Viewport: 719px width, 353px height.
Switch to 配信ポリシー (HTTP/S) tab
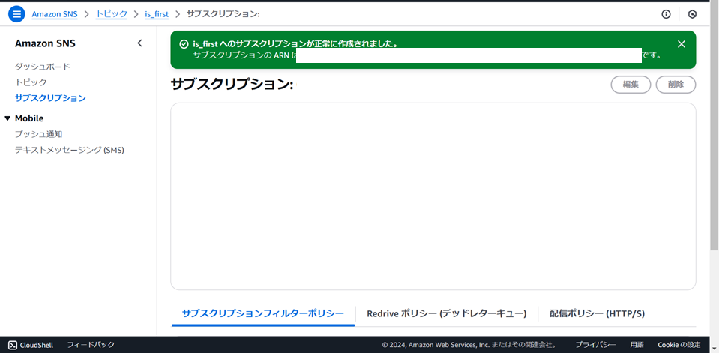pos(597,313)
